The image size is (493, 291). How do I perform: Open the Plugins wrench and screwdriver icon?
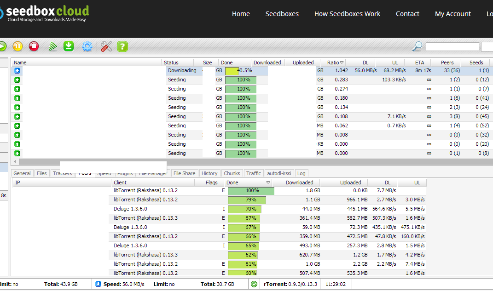(x=106, y=46)
